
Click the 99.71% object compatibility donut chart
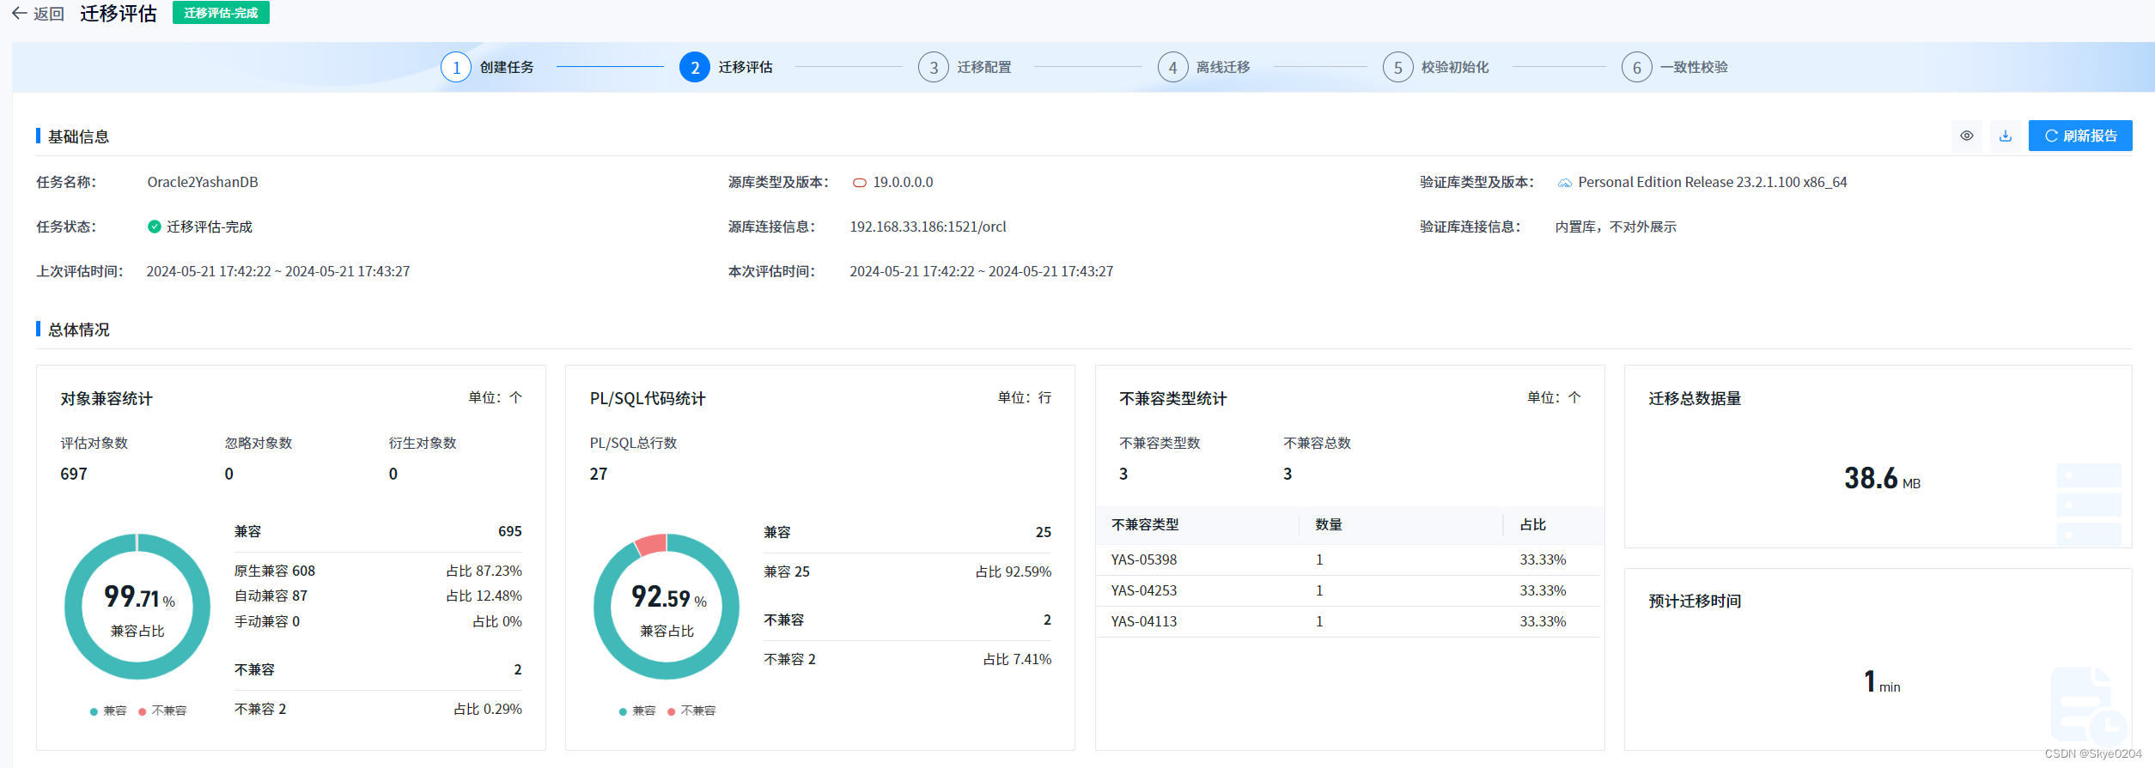pos(137,607)
